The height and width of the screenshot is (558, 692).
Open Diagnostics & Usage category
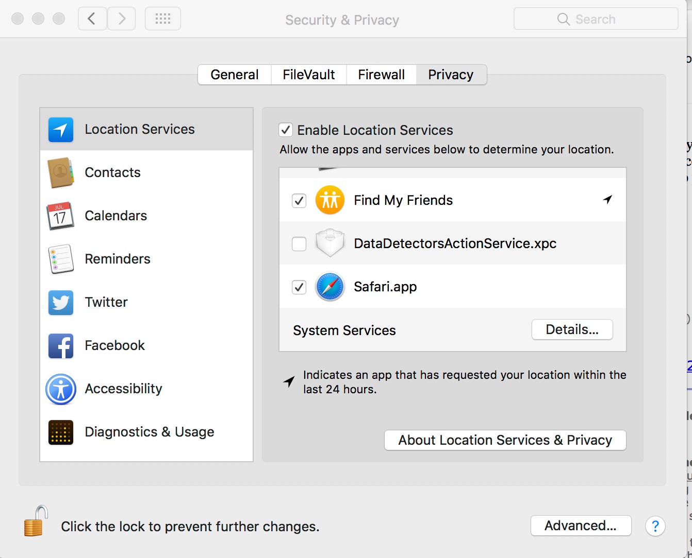click(x=149, y=432)
